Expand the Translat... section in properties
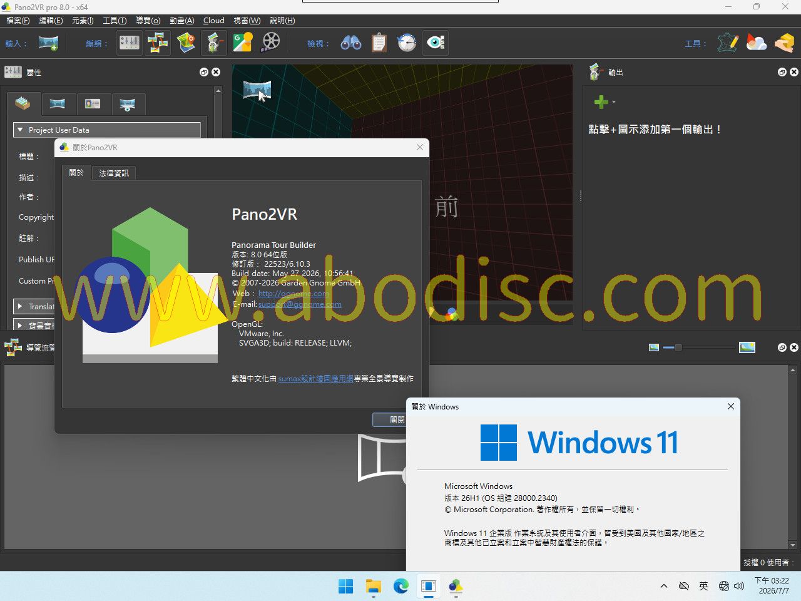Viewport: 801px width, 601px height. point(34,307)
